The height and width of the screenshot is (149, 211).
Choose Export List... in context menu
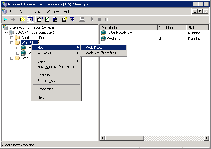click(x=56, y=81)
